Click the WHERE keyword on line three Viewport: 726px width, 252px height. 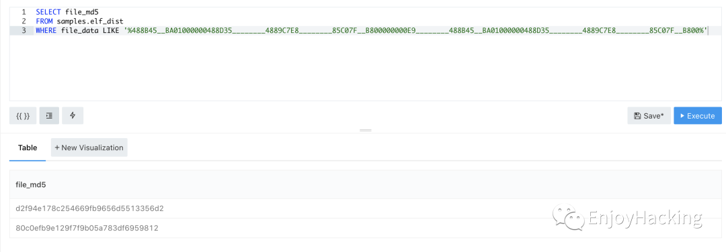47,30
